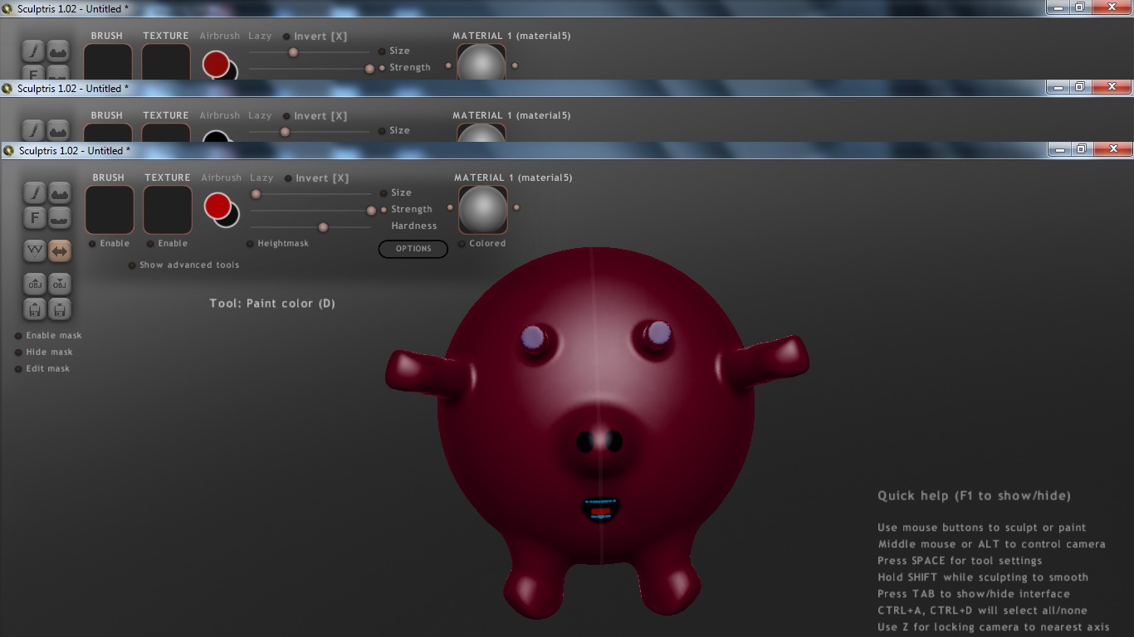Click material sphere in topmost background window
This screenshot has height=637, width=1134.
(481, 63)
